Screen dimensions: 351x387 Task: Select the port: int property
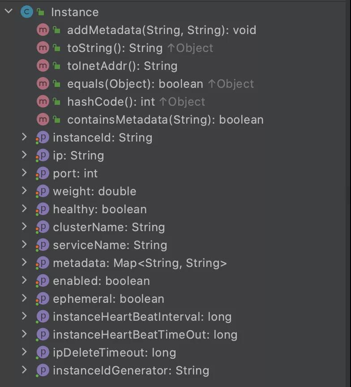pos(75,173)
